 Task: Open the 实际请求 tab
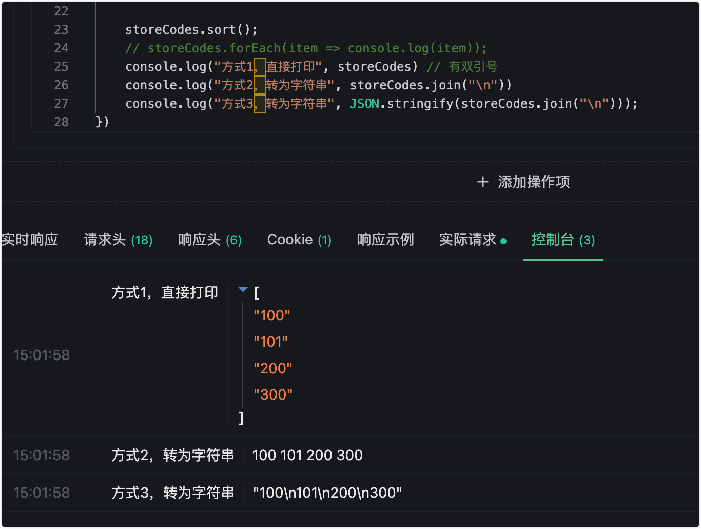(x=473, y=240)
